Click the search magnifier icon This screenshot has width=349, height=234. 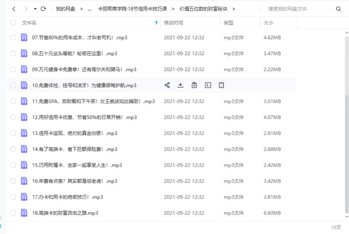click(x=338, y=9)
